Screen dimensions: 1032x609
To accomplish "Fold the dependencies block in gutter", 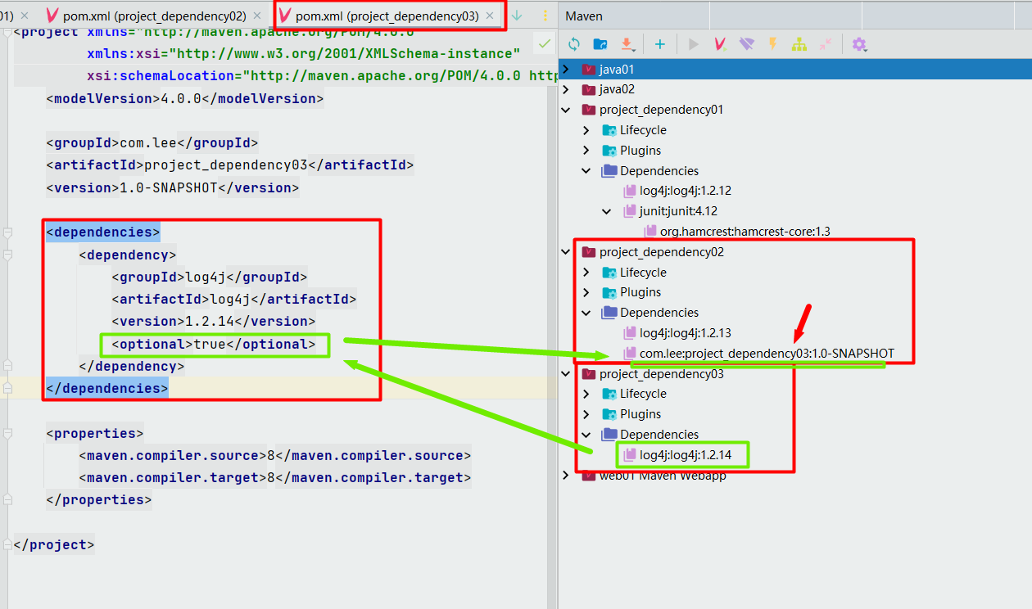I will [x=8, y=232].
